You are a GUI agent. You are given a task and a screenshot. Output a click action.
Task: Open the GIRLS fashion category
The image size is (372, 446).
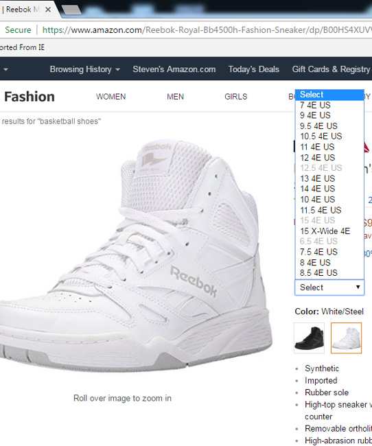(235, 97)
